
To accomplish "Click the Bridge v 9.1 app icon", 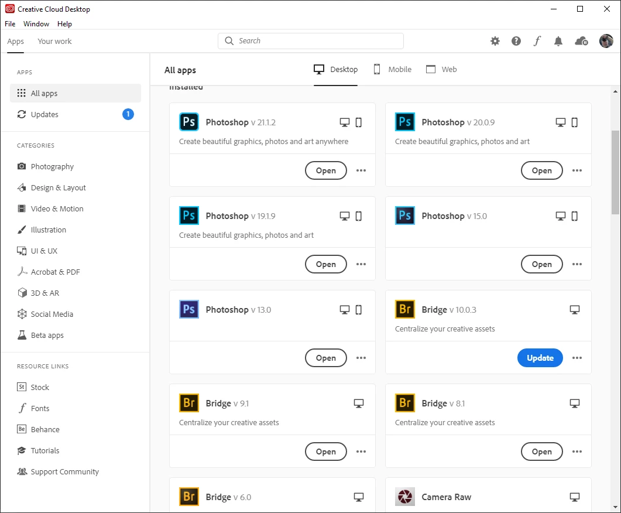I will tap(189, 403).
